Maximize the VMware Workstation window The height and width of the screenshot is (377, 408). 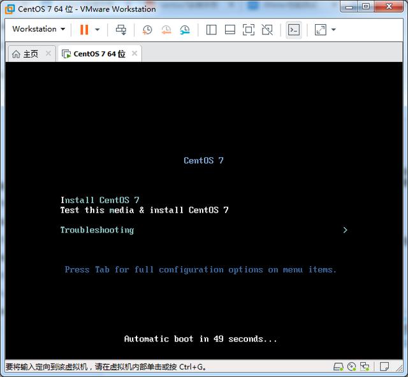point(366,7)
